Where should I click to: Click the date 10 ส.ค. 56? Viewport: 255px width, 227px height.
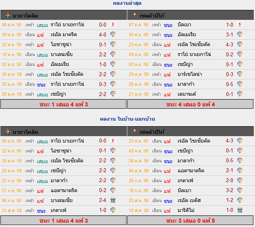(x=138, y=210)
